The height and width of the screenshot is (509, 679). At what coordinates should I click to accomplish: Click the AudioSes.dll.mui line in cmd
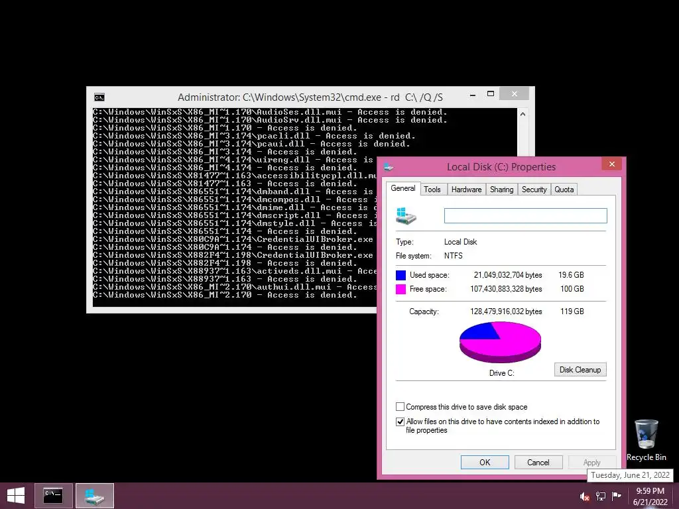tap(270, 112)
